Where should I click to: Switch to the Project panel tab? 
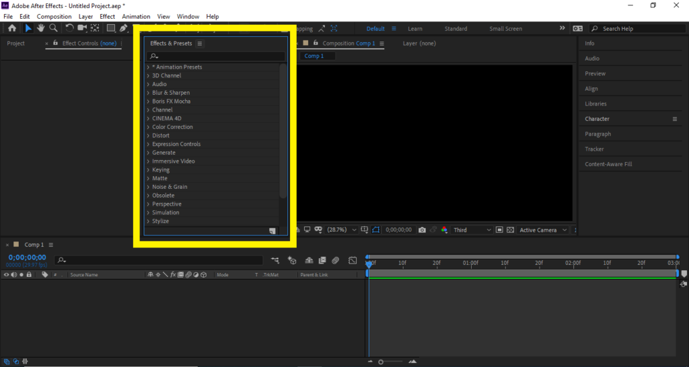point(16,44)
